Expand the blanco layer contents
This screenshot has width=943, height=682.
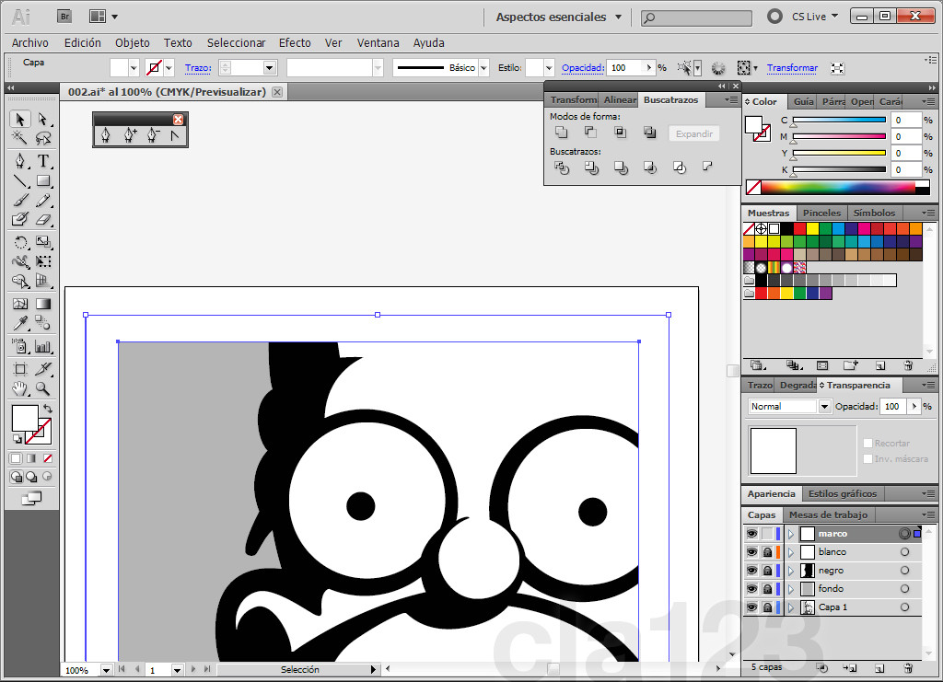(x=791, y=551)
